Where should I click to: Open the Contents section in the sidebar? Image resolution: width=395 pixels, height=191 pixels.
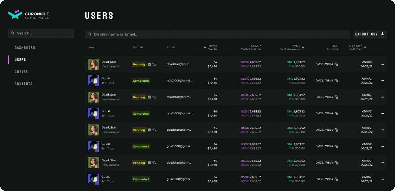click(24, 84)
